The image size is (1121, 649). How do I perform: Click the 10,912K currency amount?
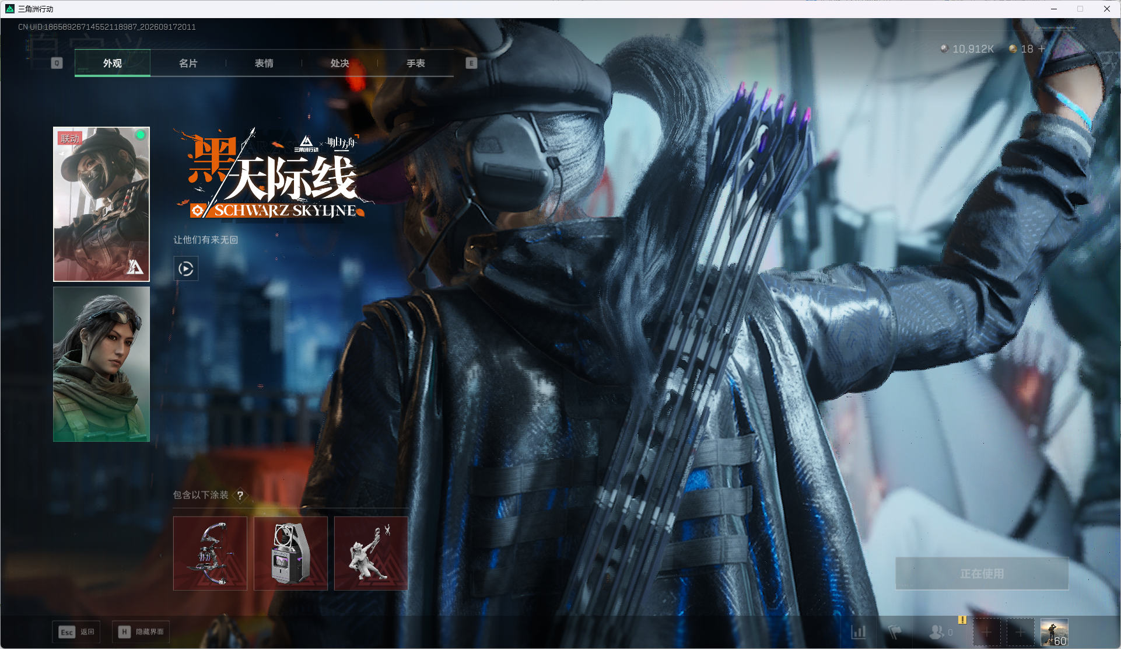[x=973, y=49]
